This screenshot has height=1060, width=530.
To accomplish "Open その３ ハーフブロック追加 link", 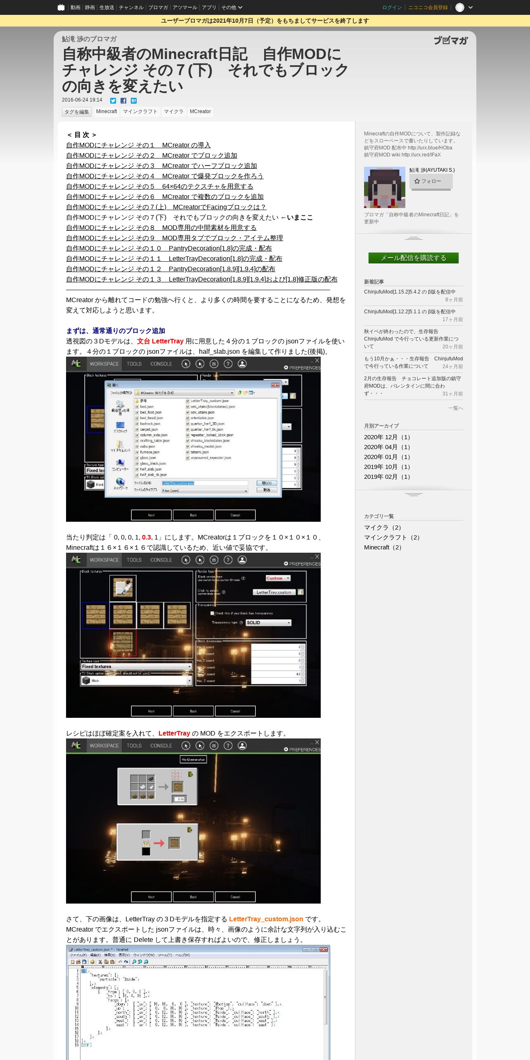I will pyautogui.click(x=161, y=166).
